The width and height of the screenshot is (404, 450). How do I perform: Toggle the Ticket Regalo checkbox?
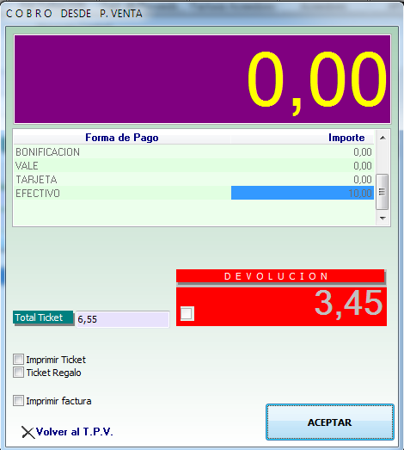[x=18, y=373]
